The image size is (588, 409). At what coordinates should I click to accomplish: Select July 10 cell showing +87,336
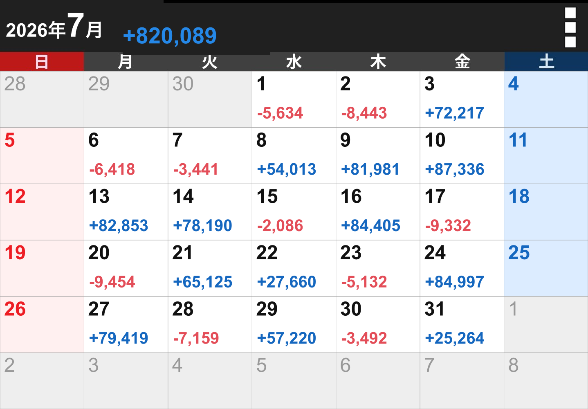click(x=462, y=156)
